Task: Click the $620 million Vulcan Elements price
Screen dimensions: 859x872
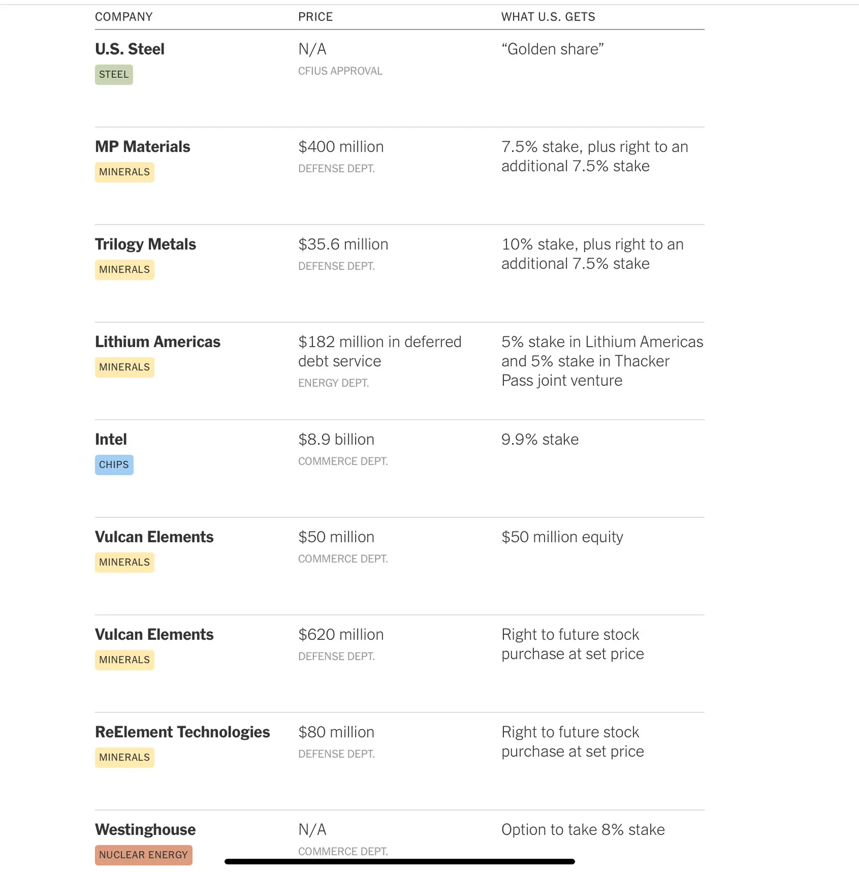Action: click(341, 634)
